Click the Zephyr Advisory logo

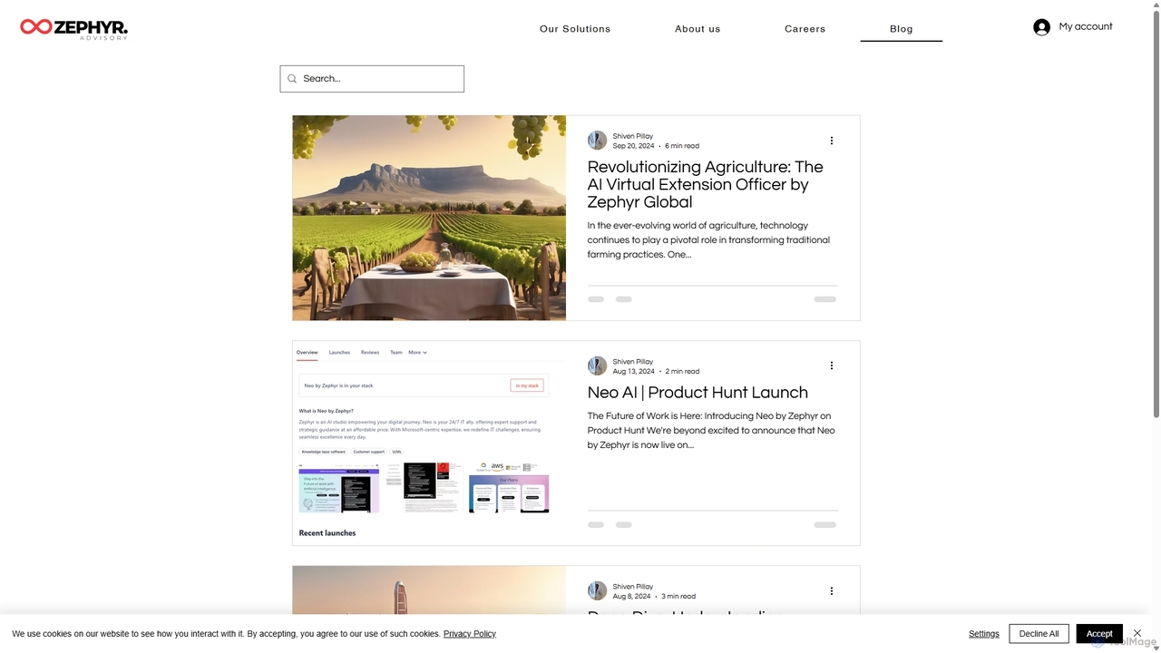(x=73, y=28)
